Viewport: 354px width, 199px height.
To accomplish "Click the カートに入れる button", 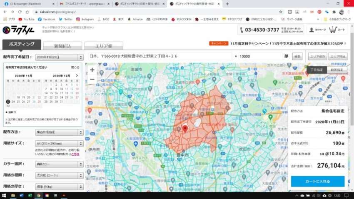I will coord(318,182).
